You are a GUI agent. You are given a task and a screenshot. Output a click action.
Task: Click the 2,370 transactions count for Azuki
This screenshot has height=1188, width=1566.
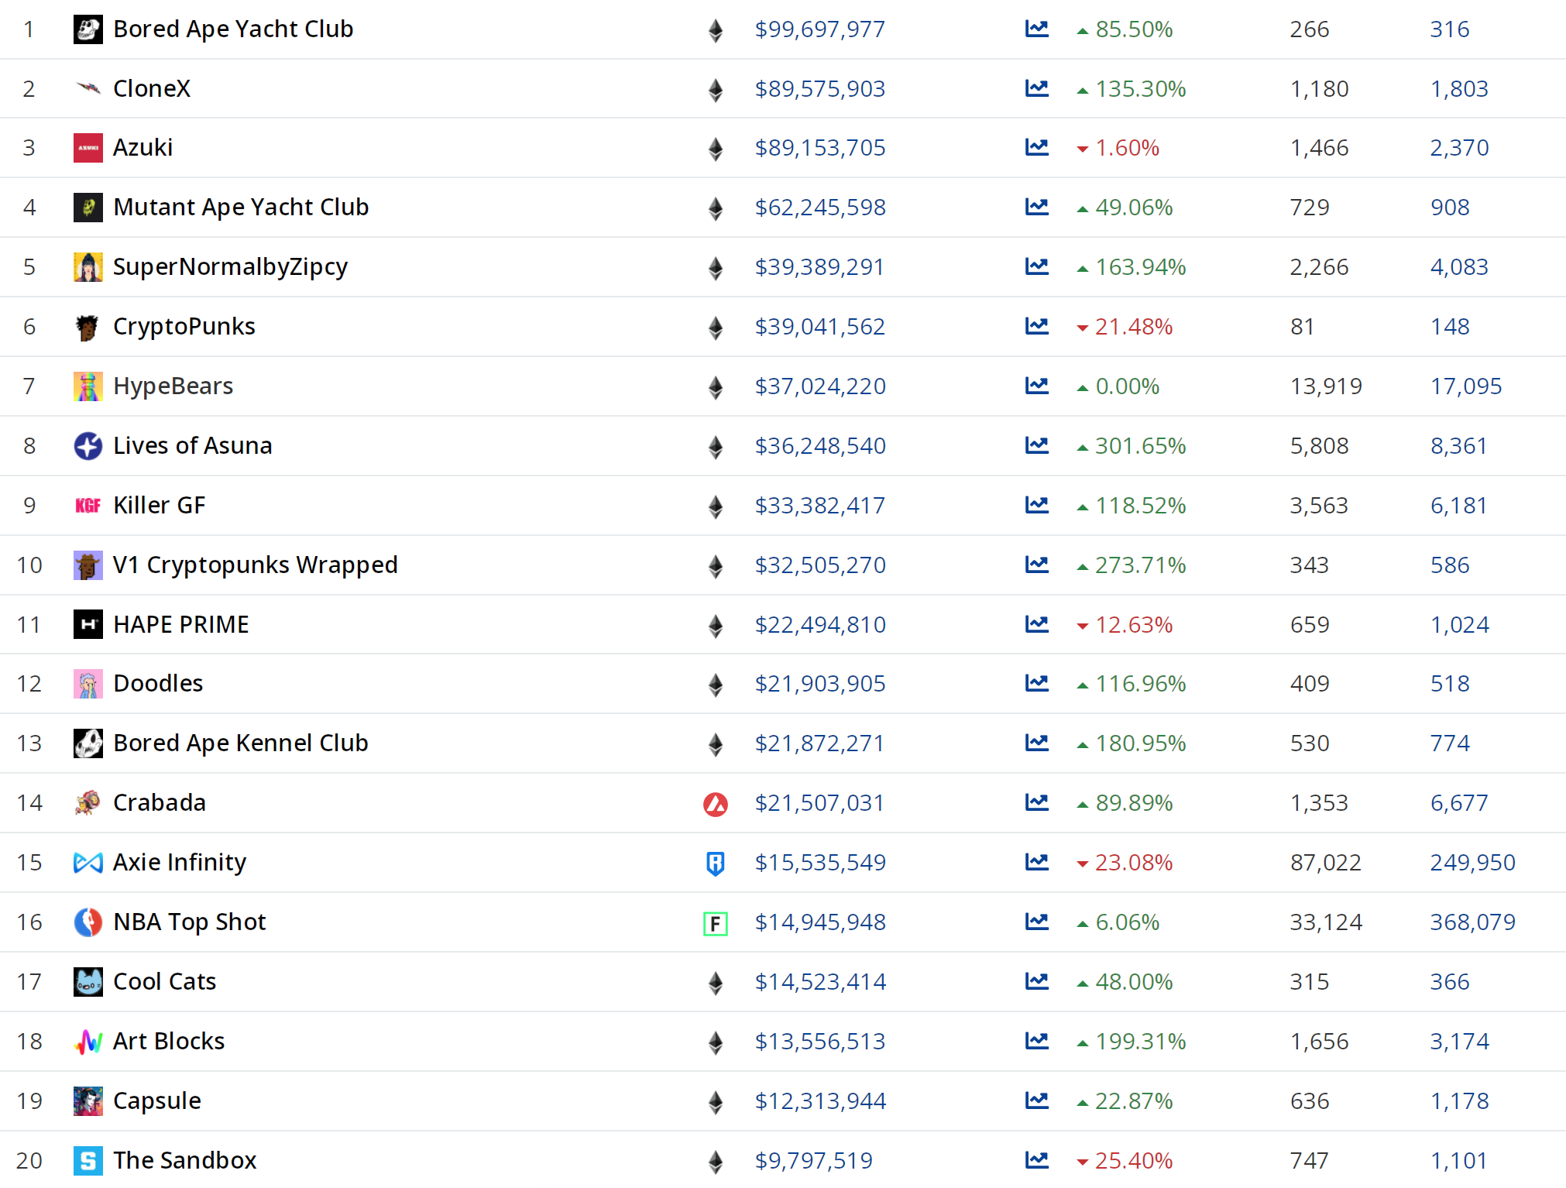pos(1459,148)
